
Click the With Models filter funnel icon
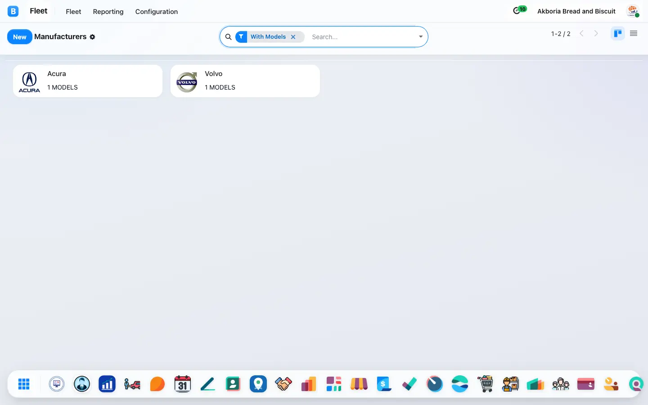point(241,37)
